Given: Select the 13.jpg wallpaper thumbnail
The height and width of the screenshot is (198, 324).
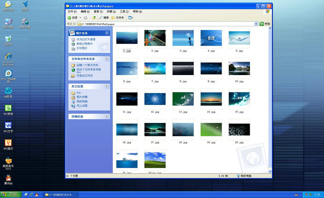Looking at the screenshot, I should pos(183,99).
